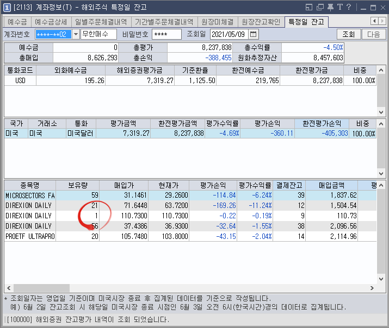The height and width of the screenshot is (328, 389).
Task: Click the 통화코드 column header
Action: 20,70
